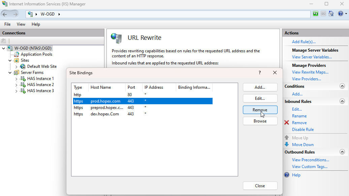Image resolution: width=349 pixels, height=196 pixels.
Task: Expand the HAS Instance 1 tree node
Action: (15, 78)
